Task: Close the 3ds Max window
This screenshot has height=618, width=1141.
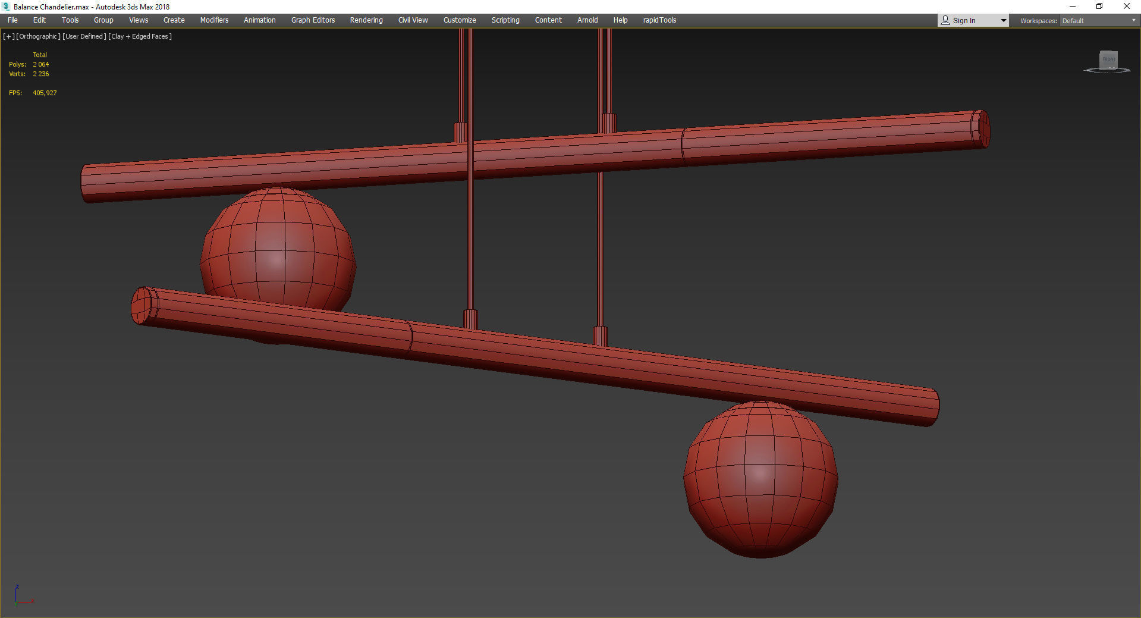Action: (x=1127, y=7)
